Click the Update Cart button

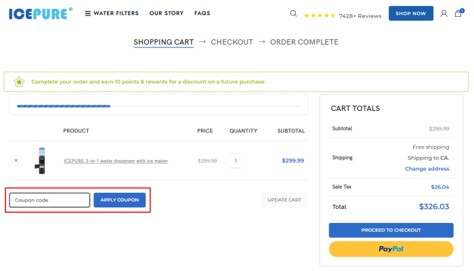tap(284, 200)
